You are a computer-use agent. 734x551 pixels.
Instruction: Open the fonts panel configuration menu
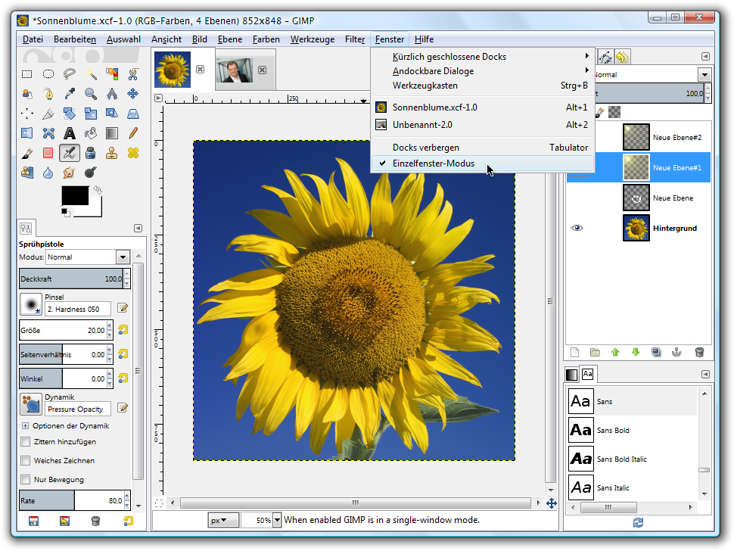click(705, 374)
